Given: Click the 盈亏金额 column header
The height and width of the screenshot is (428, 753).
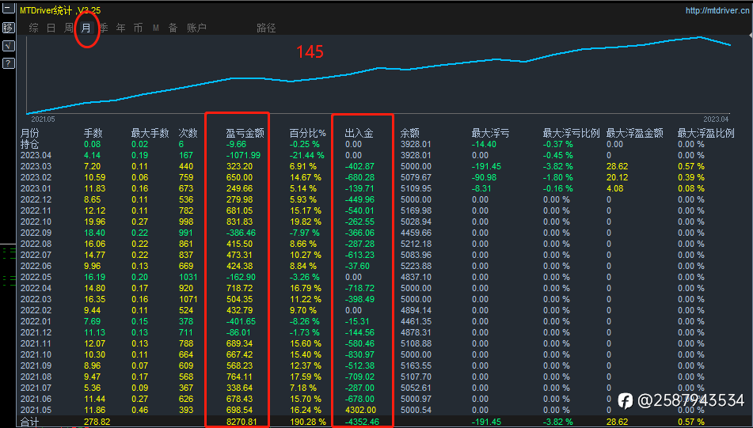Looking at the screenshot, I should pyautogui.click(x=242, y=134).
